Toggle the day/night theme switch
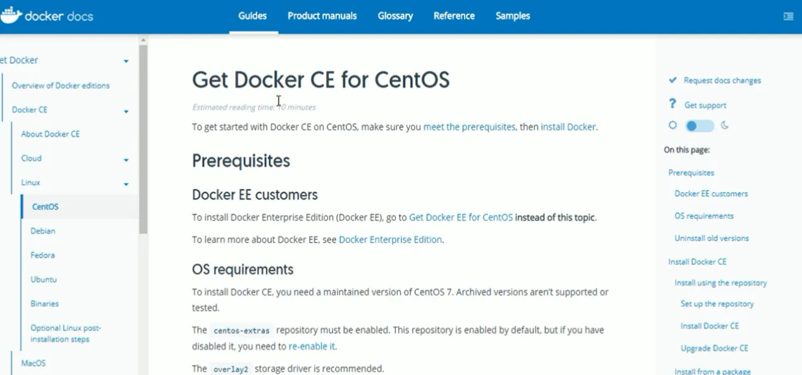This screenshot has height=375, width=802. coord(700,126)
